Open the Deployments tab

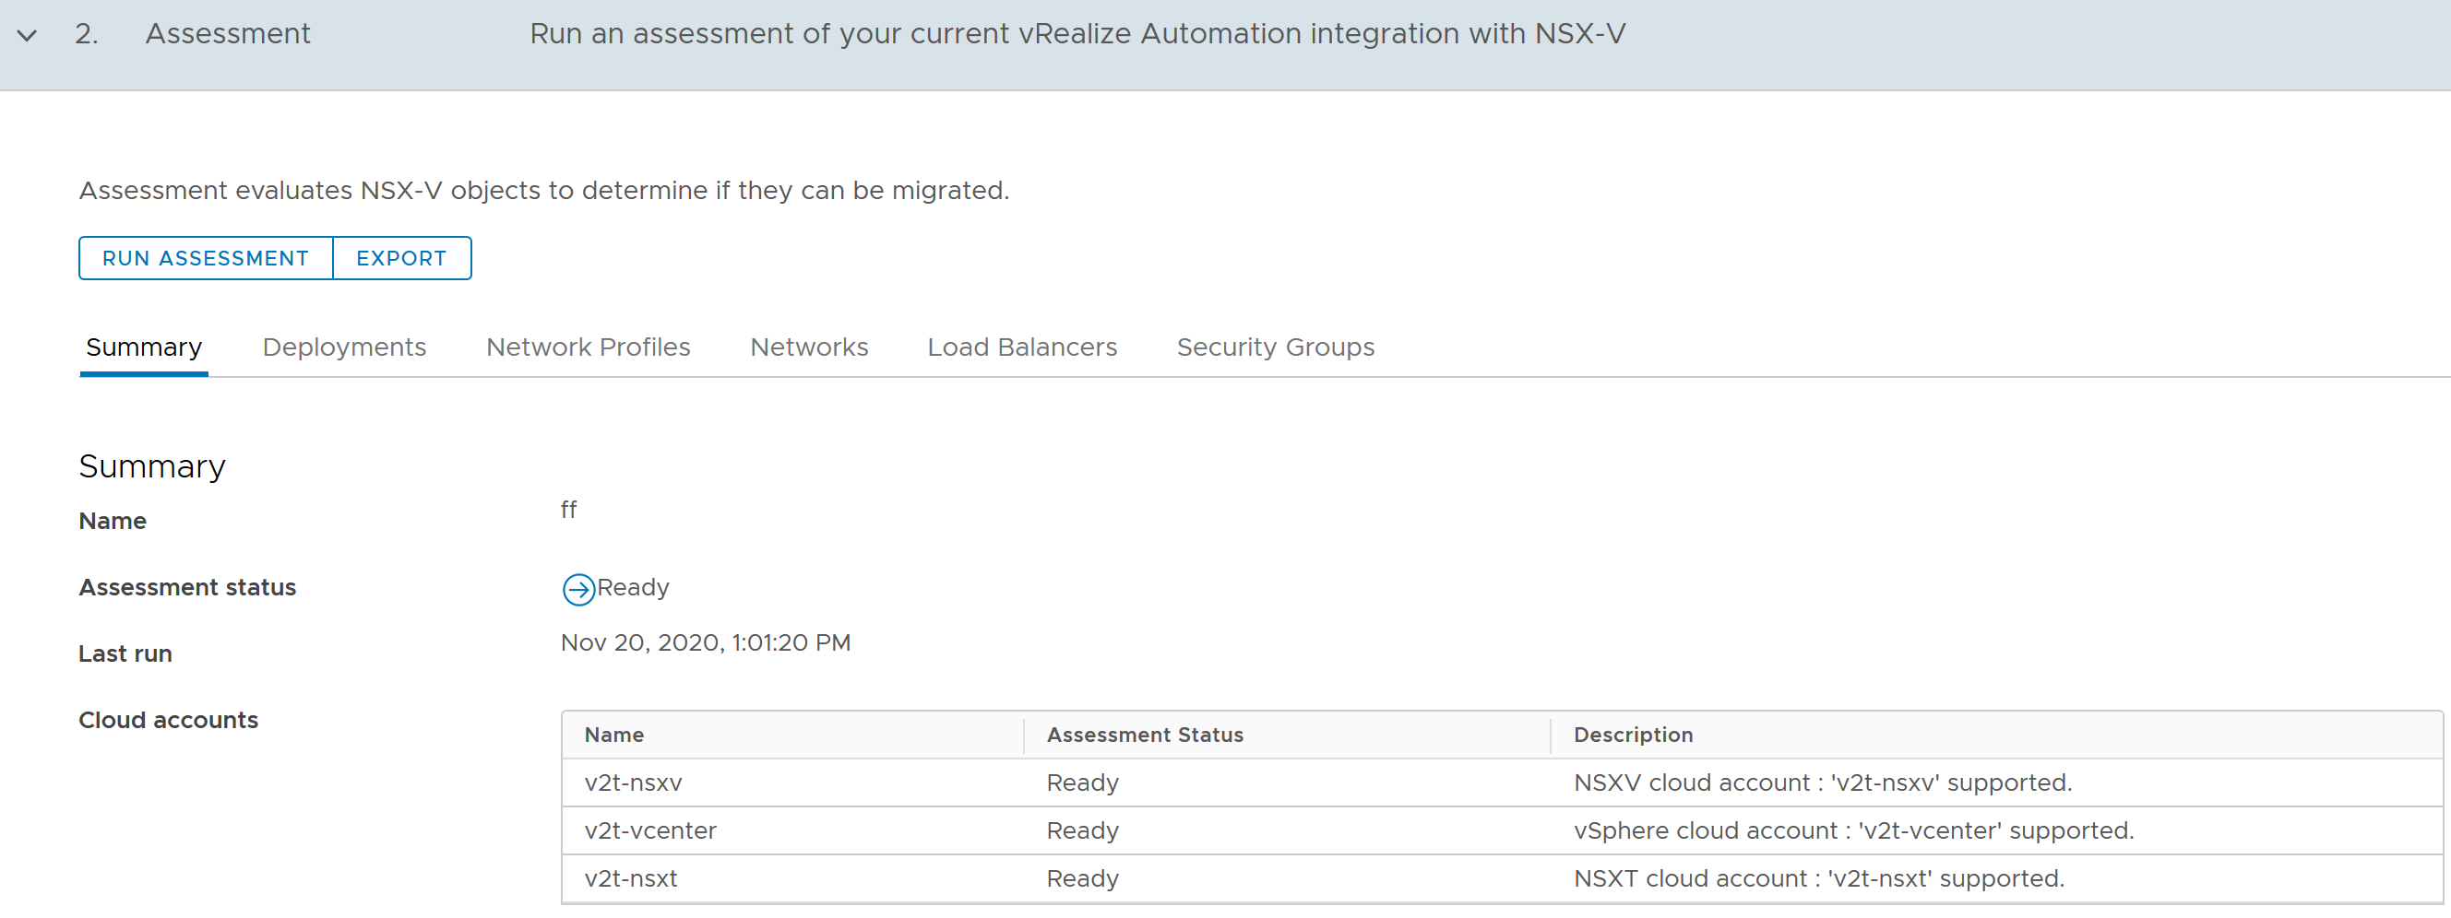coord(344,347)
